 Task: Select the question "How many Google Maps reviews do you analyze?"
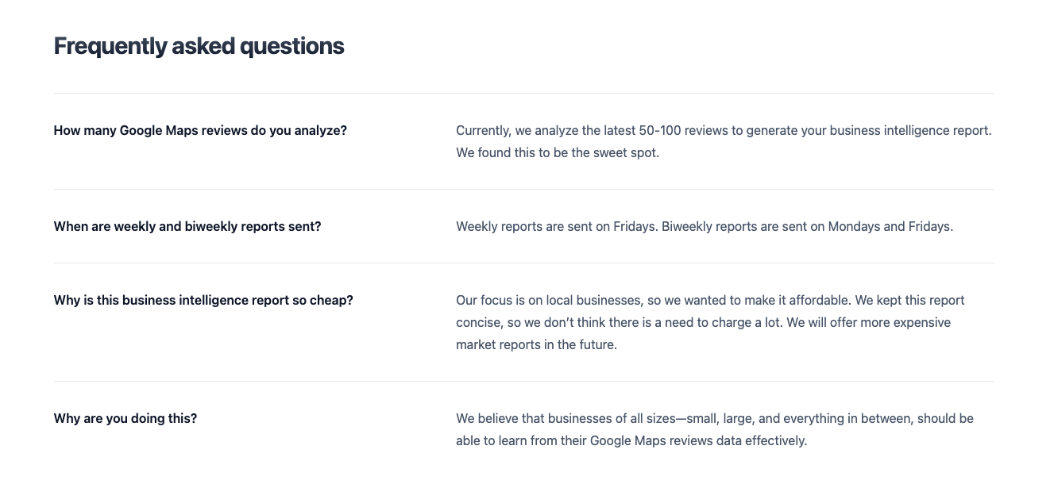(200, 131)
